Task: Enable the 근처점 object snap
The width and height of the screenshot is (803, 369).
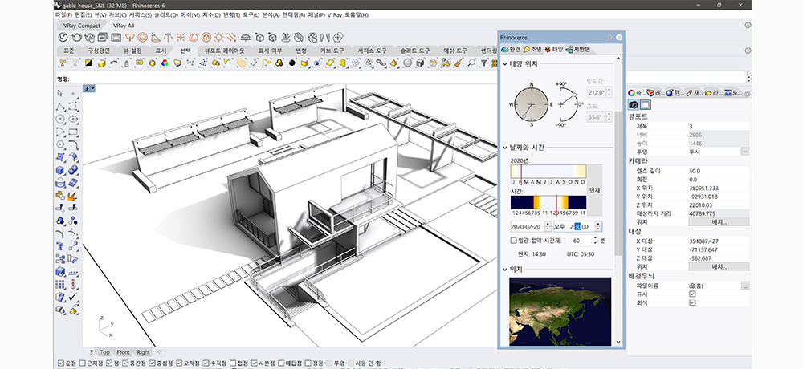Action: (x=83, y=363)
